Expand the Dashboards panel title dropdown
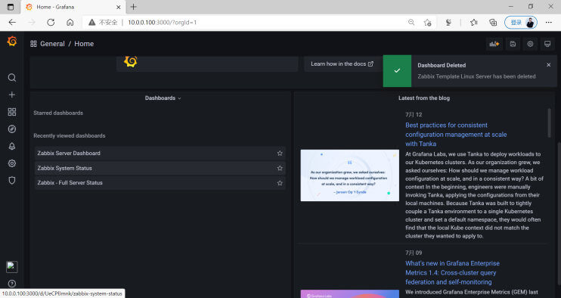This screenshot has width=561, height=298. click(x=163, y=98)
